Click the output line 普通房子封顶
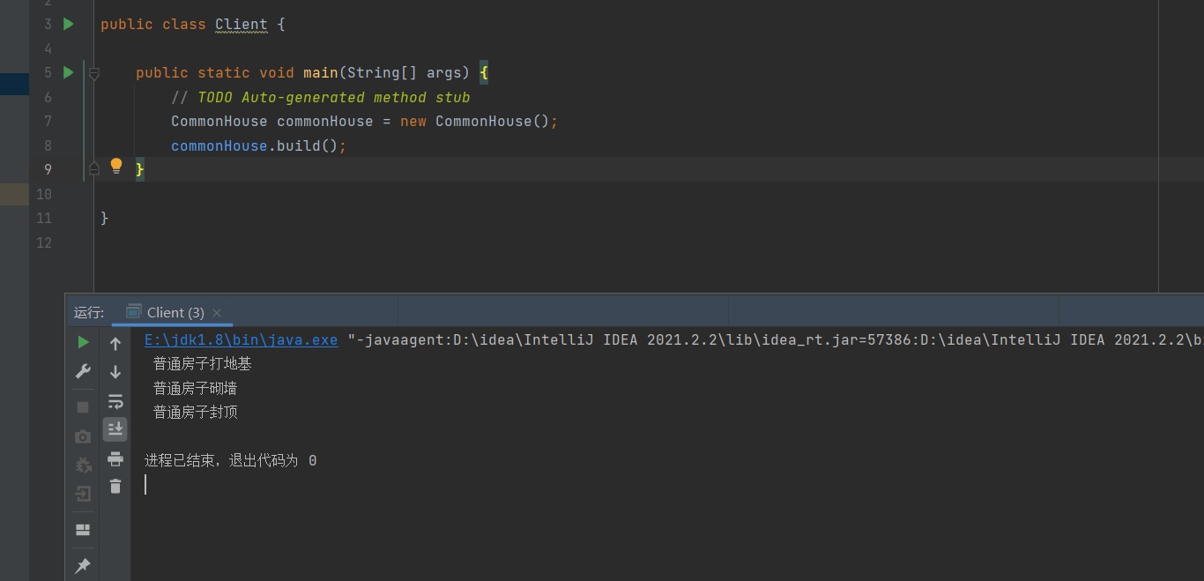Viewport: 1204px width, 581px height. point(196,412)
